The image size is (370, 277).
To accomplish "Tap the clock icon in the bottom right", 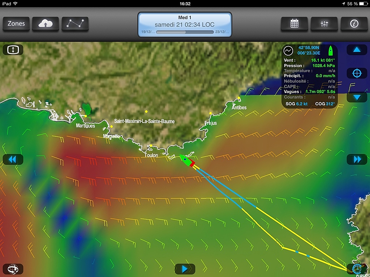I will [357, 269].
